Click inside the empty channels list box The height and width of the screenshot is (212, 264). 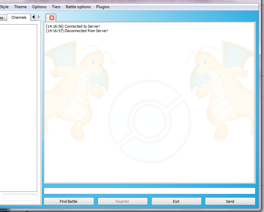(x=18, y=108)
